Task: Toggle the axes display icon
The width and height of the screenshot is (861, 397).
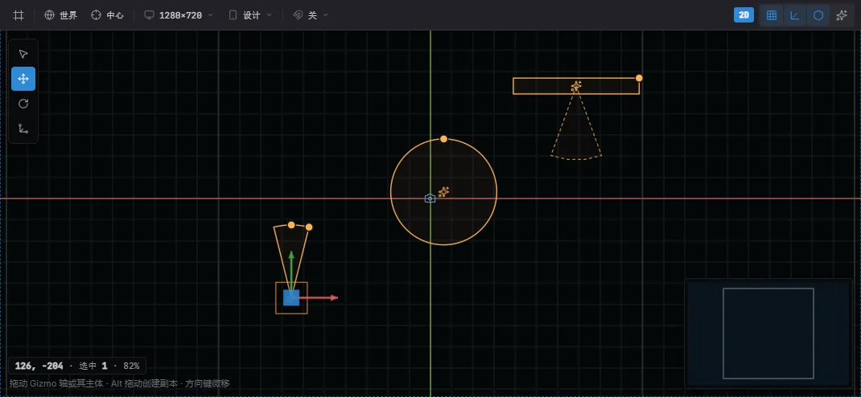Action: pyautogui.click(x=794, y=15)
